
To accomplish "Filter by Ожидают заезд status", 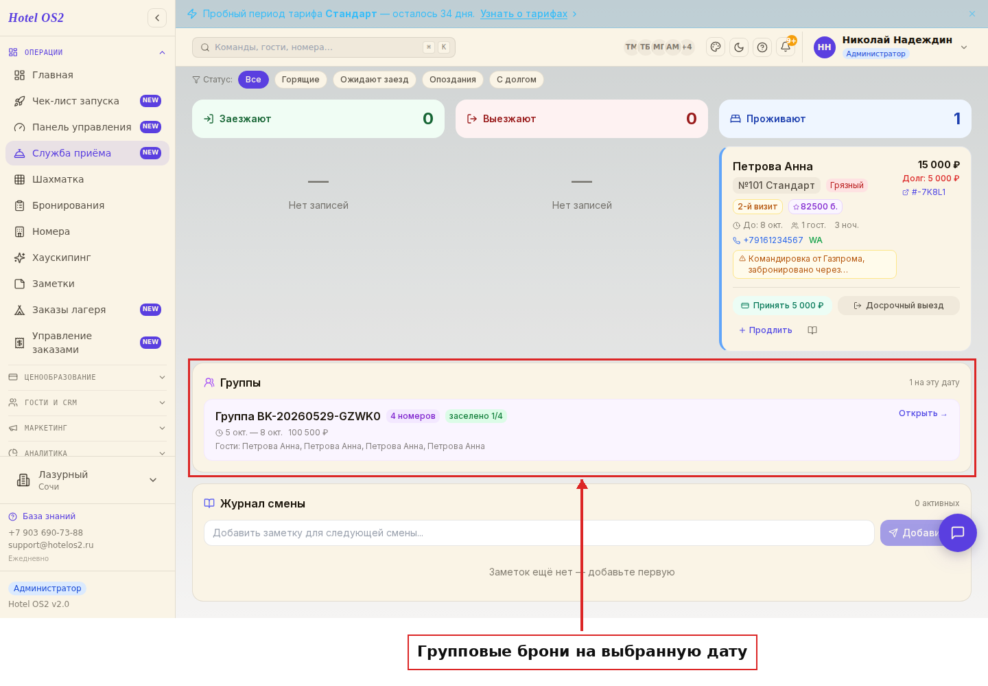I will point(375,80).
